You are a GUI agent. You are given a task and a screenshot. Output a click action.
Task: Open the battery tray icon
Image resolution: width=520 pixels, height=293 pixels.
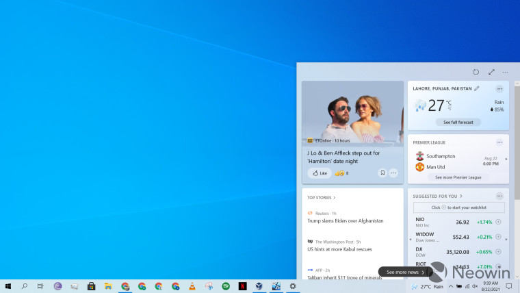click(459, 286)
